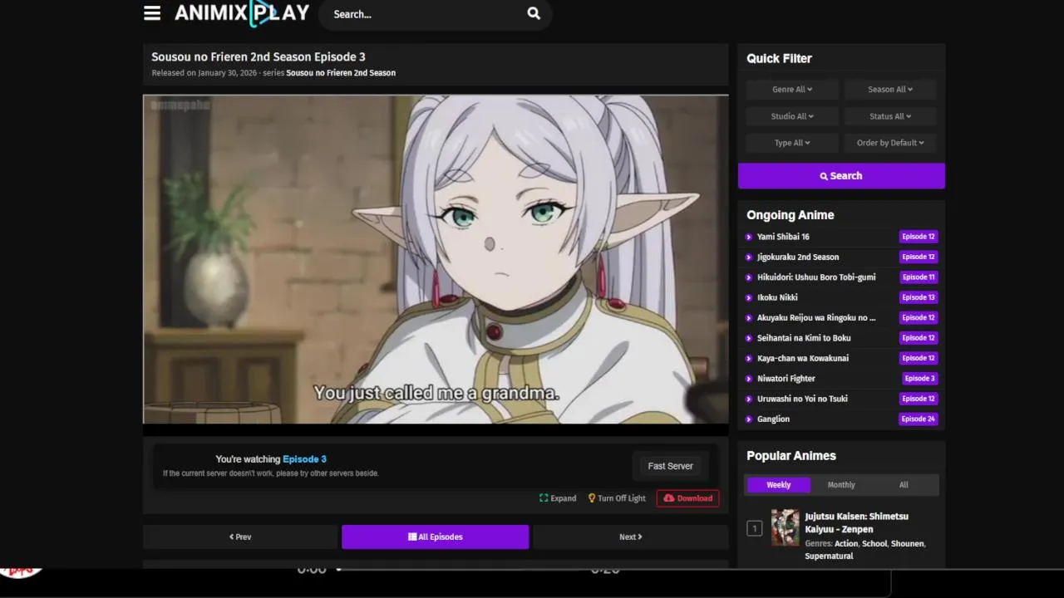Image resolution: width=1064 pixels, height=598 pixels.
Task: Open the Season All dropdown
Action: [890, 90]
